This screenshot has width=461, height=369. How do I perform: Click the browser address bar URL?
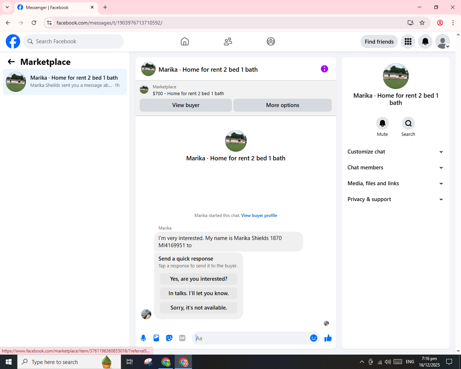pos(109,23)
